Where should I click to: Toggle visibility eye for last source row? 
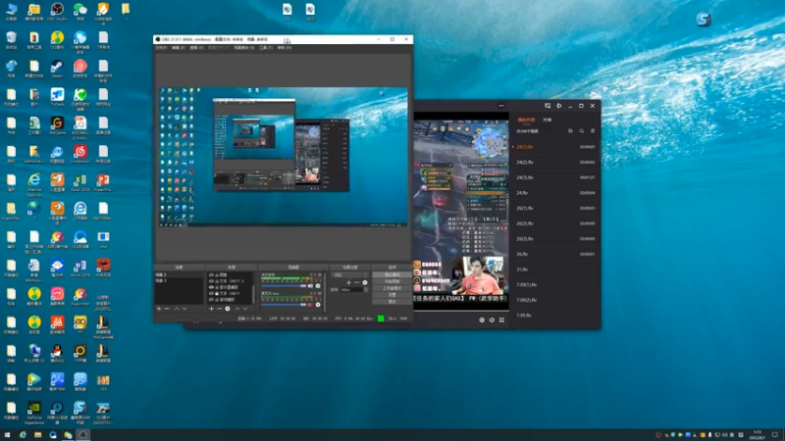tap(211, 300)
